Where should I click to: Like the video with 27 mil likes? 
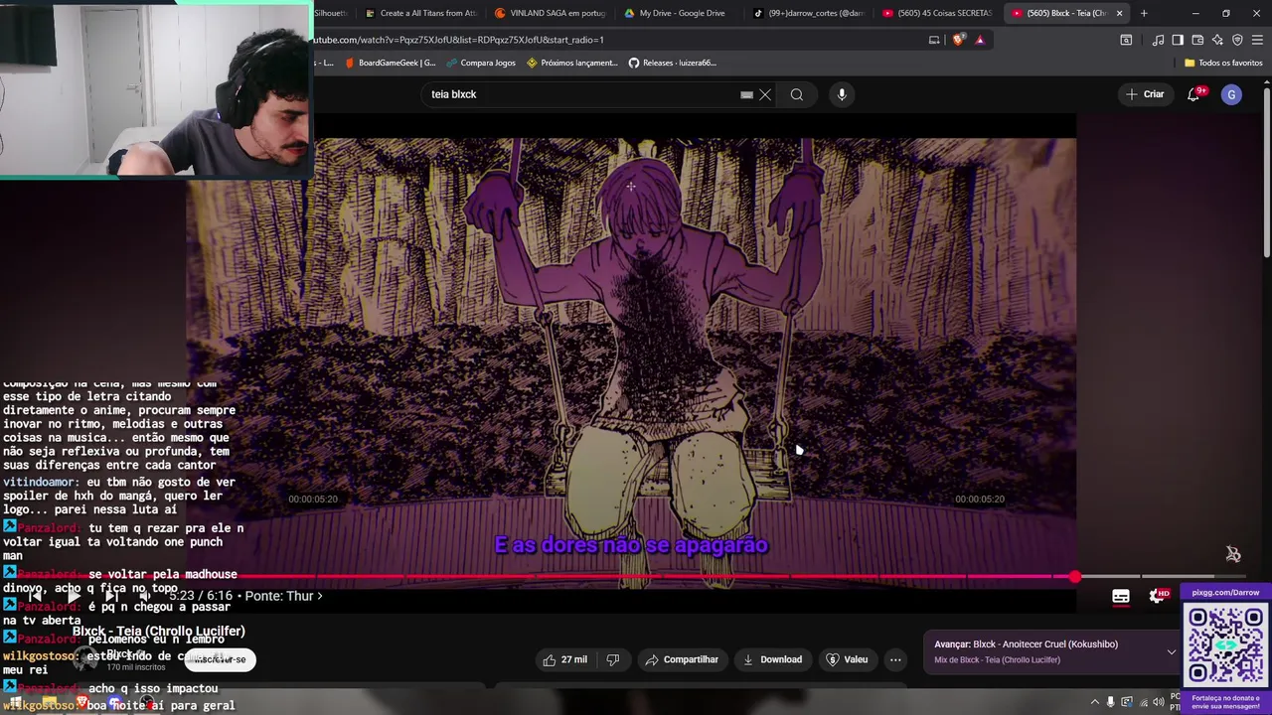pyautogui.click(x=564, y=659)
